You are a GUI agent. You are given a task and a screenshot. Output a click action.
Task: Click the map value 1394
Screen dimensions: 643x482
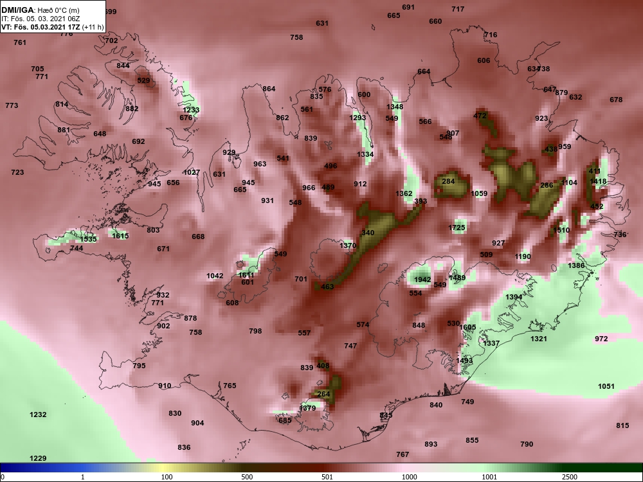click(514, 297)
